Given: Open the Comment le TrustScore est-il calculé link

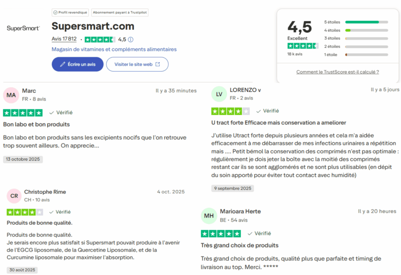Looking at the screenshot, I should point(338,72).
